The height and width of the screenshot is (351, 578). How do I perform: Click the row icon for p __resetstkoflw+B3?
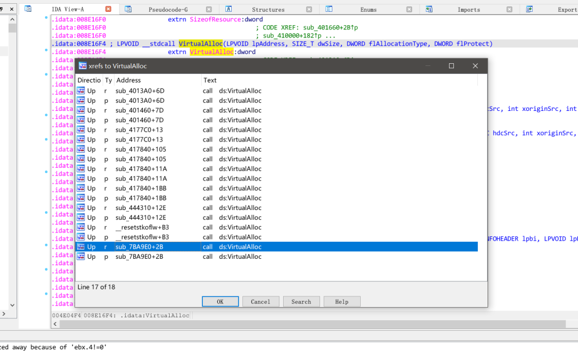pos(81,237)
